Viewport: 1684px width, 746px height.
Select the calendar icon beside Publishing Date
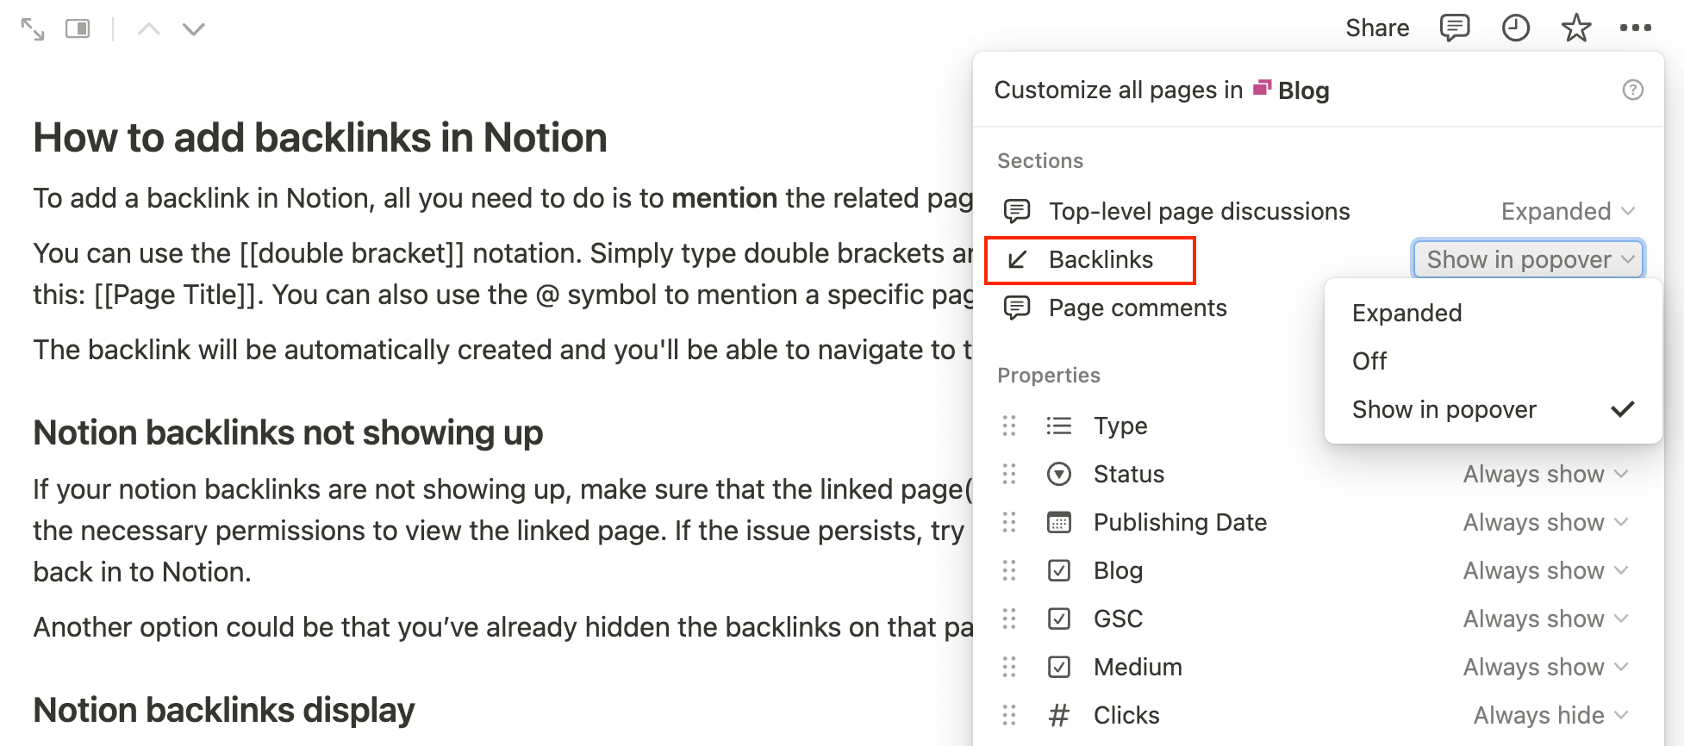[x=1058, y=522]
